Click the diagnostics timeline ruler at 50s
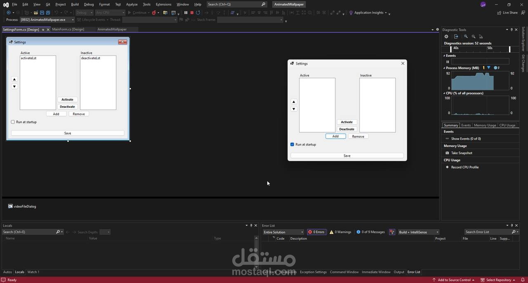This screenshot has width=528, height=283. pos(490,48)
